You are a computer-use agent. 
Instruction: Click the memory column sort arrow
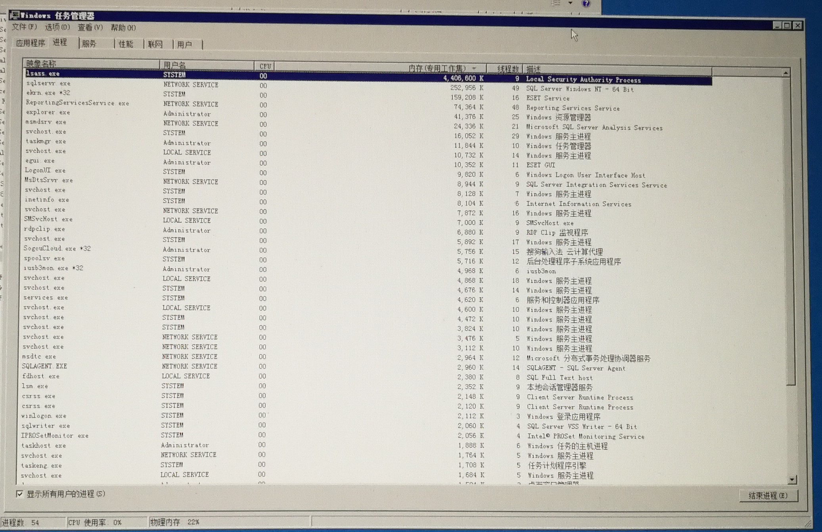coord(474,68)
